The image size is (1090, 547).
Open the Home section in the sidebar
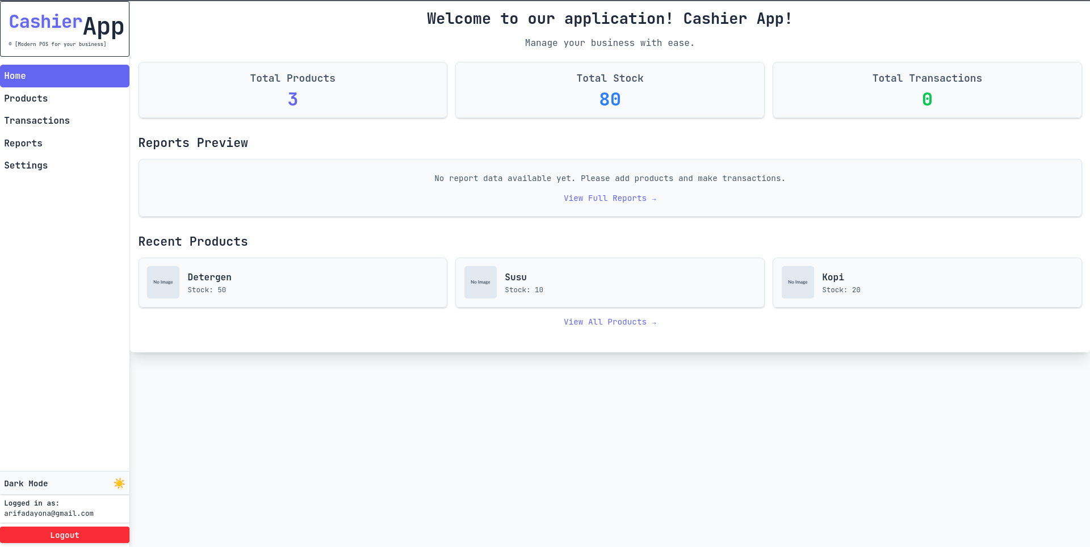[x=65, y=75]
